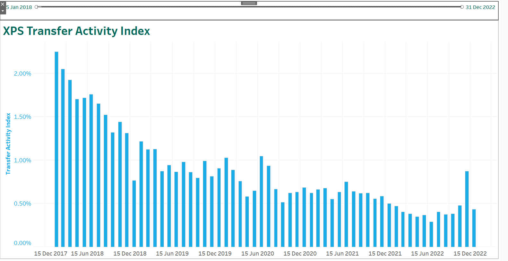Click the '15 Jun 2022' x-axis label

pos(427,254)
